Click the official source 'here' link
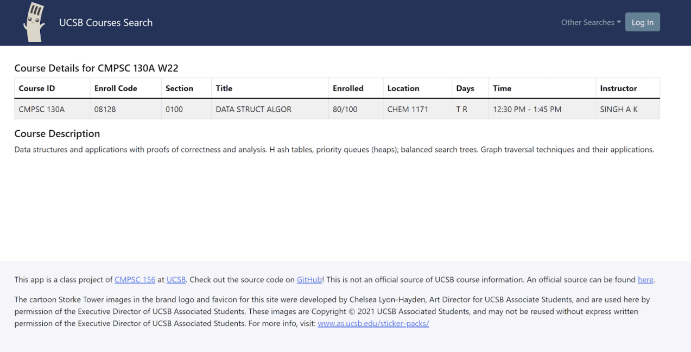This screenshot has width=691, height=352. coord(645,279)
